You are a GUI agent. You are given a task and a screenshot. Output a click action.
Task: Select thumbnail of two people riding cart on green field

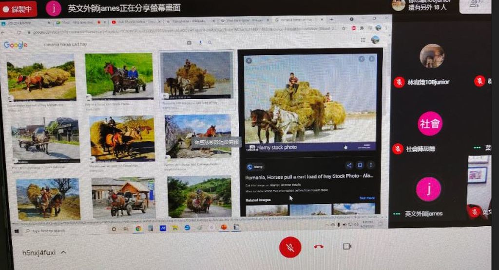(119, 75)
